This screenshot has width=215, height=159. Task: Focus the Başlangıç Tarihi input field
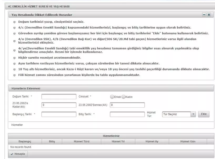(58, 114)
